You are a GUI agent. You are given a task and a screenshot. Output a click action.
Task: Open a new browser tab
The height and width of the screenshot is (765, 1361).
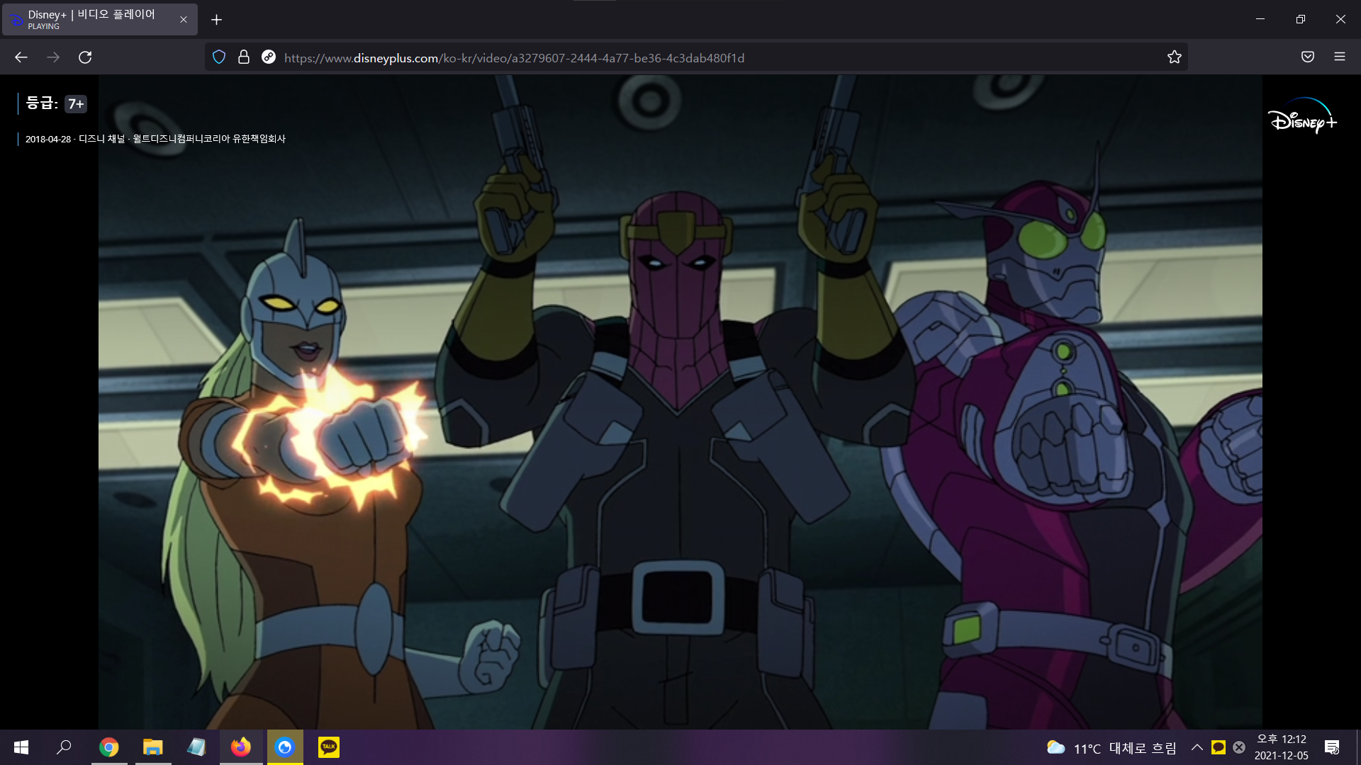pos(217,20)
